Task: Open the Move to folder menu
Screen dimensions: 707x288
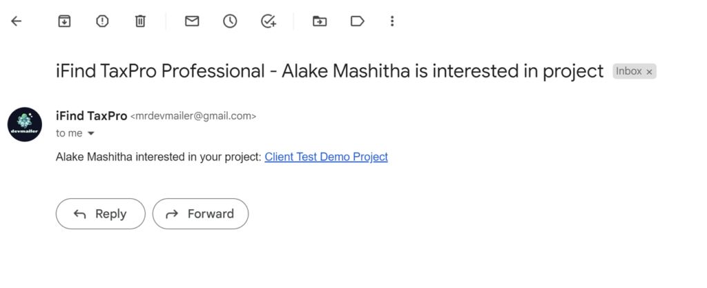Action: coord(320,21)
